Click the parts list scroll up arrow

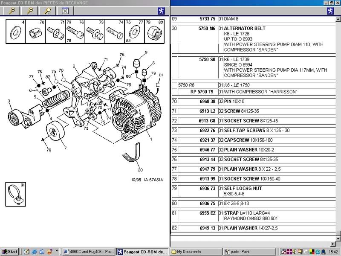click(x=338, y=19)
